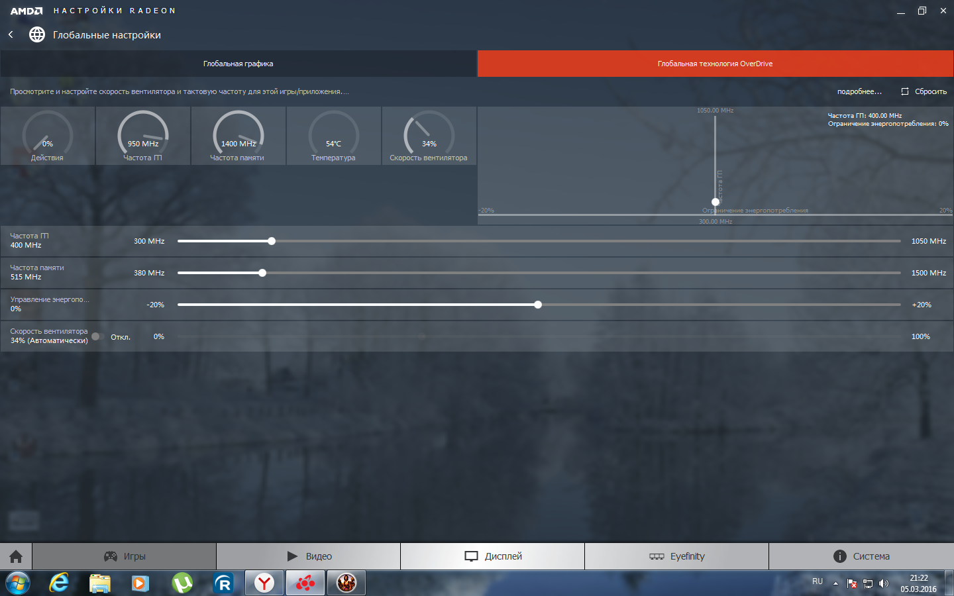Image resolution: width=954 pixels, height=596 pixels.
Task: Open Yandex Browser from the taskbar
Action: pos(264,583)
